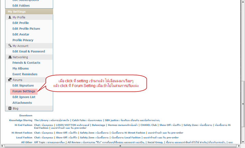The height and width of the screenshot is (148, 245).
Task: Open Edit Folders link
Action: click(21, 5)
